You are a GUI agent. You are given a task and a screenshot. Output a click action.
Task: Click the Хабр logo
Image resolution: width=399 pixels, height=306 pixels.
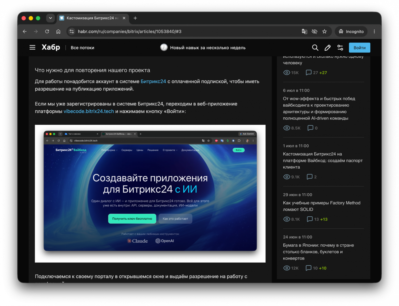51,47
